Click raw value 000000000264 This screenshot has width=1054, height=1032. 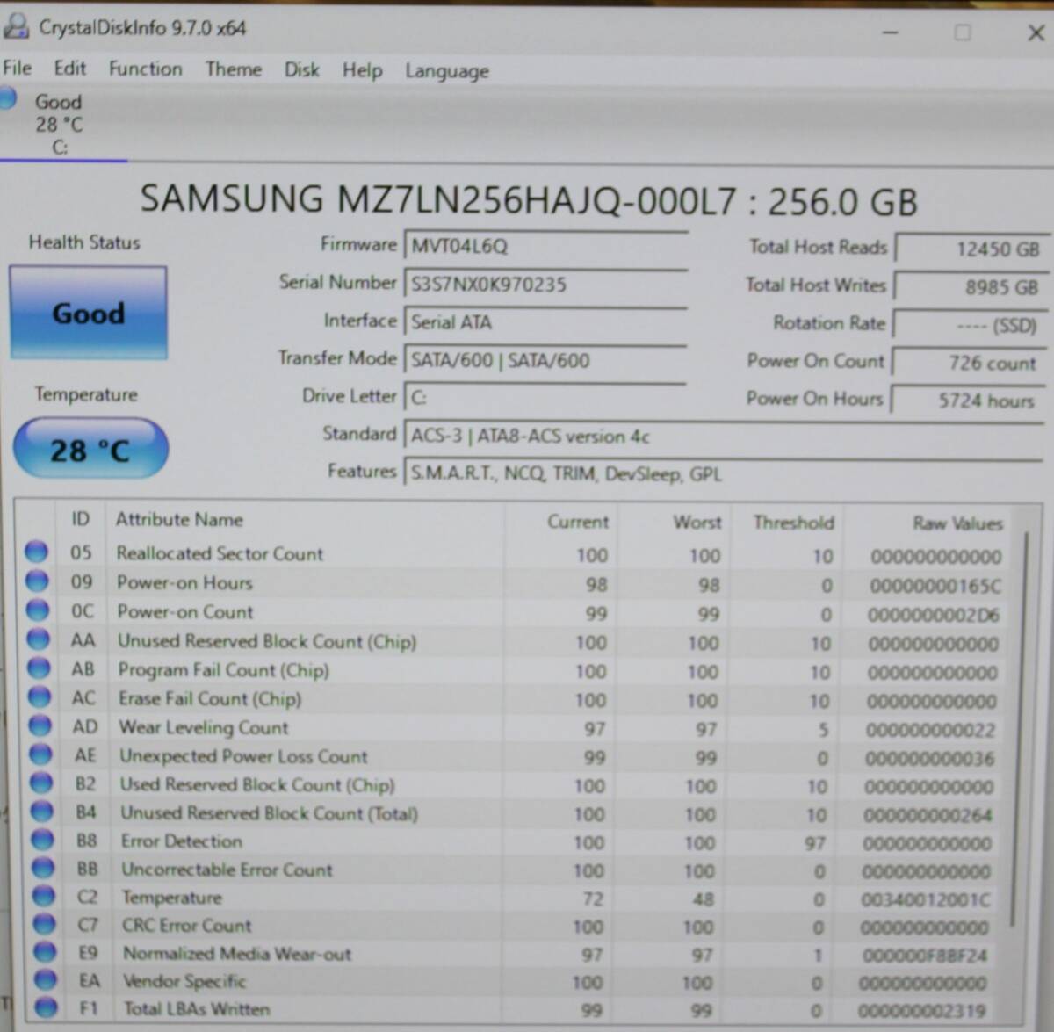pos(928,815)
